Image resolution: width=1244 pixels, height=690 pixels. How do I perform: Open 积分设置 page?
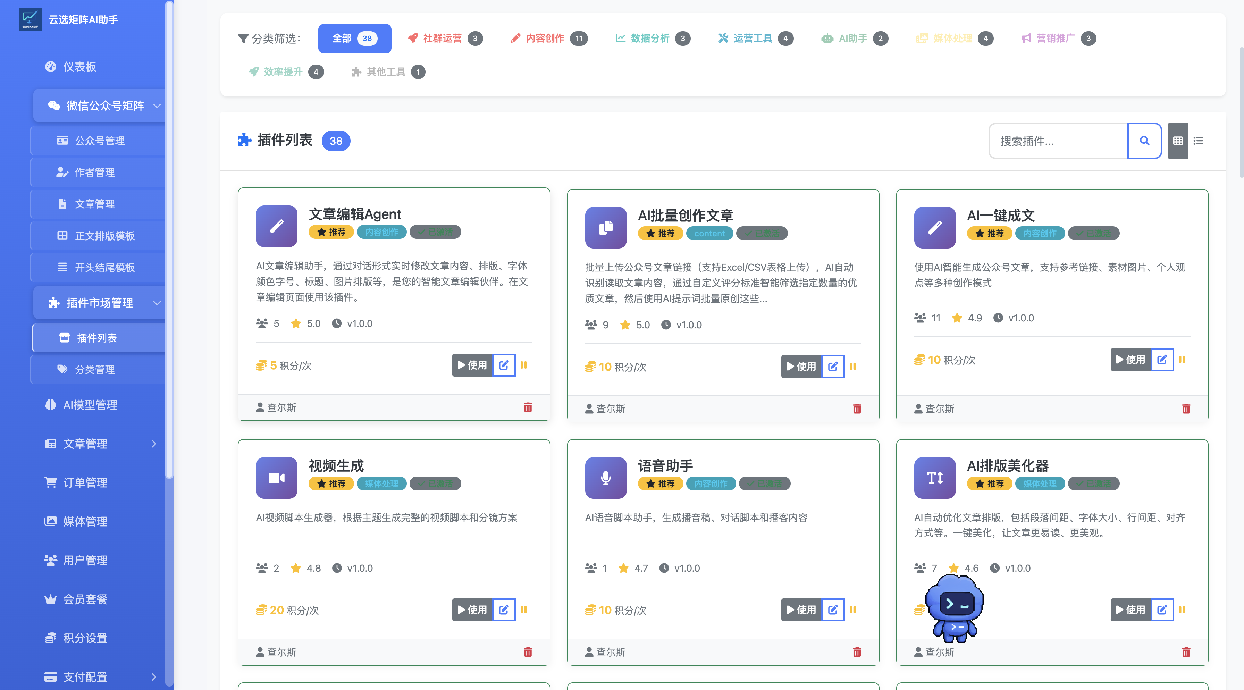point(99,638)
